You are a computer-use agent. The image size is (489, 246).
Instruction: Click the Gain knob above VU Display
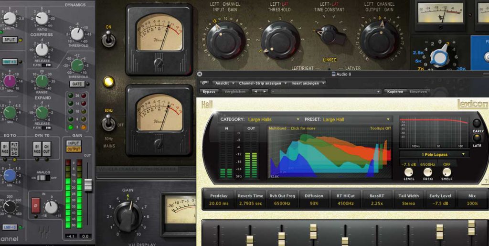(x=127, y=216)
